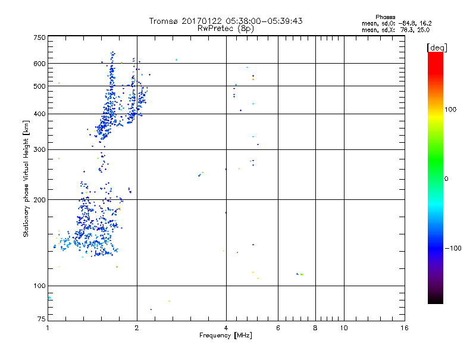Click x-axis tick label '10'
This screenshot has width=476, height=357.
tap(344, 328)
